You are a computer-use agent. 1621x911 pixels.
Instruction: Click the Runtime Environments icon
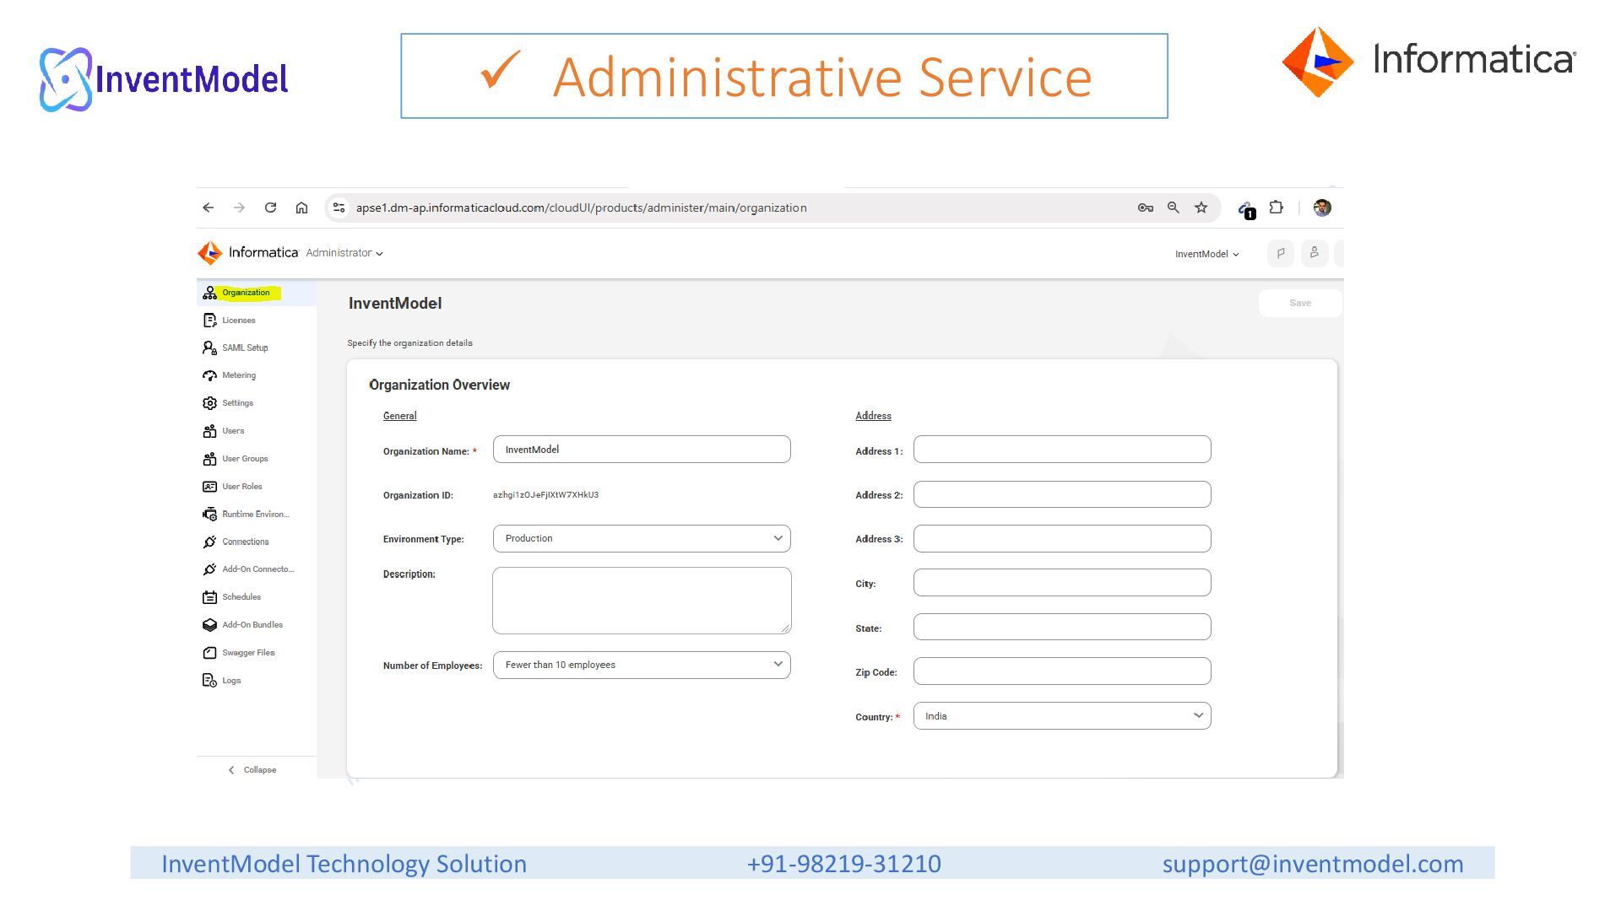pyautogui.click(x=209, y=515)
